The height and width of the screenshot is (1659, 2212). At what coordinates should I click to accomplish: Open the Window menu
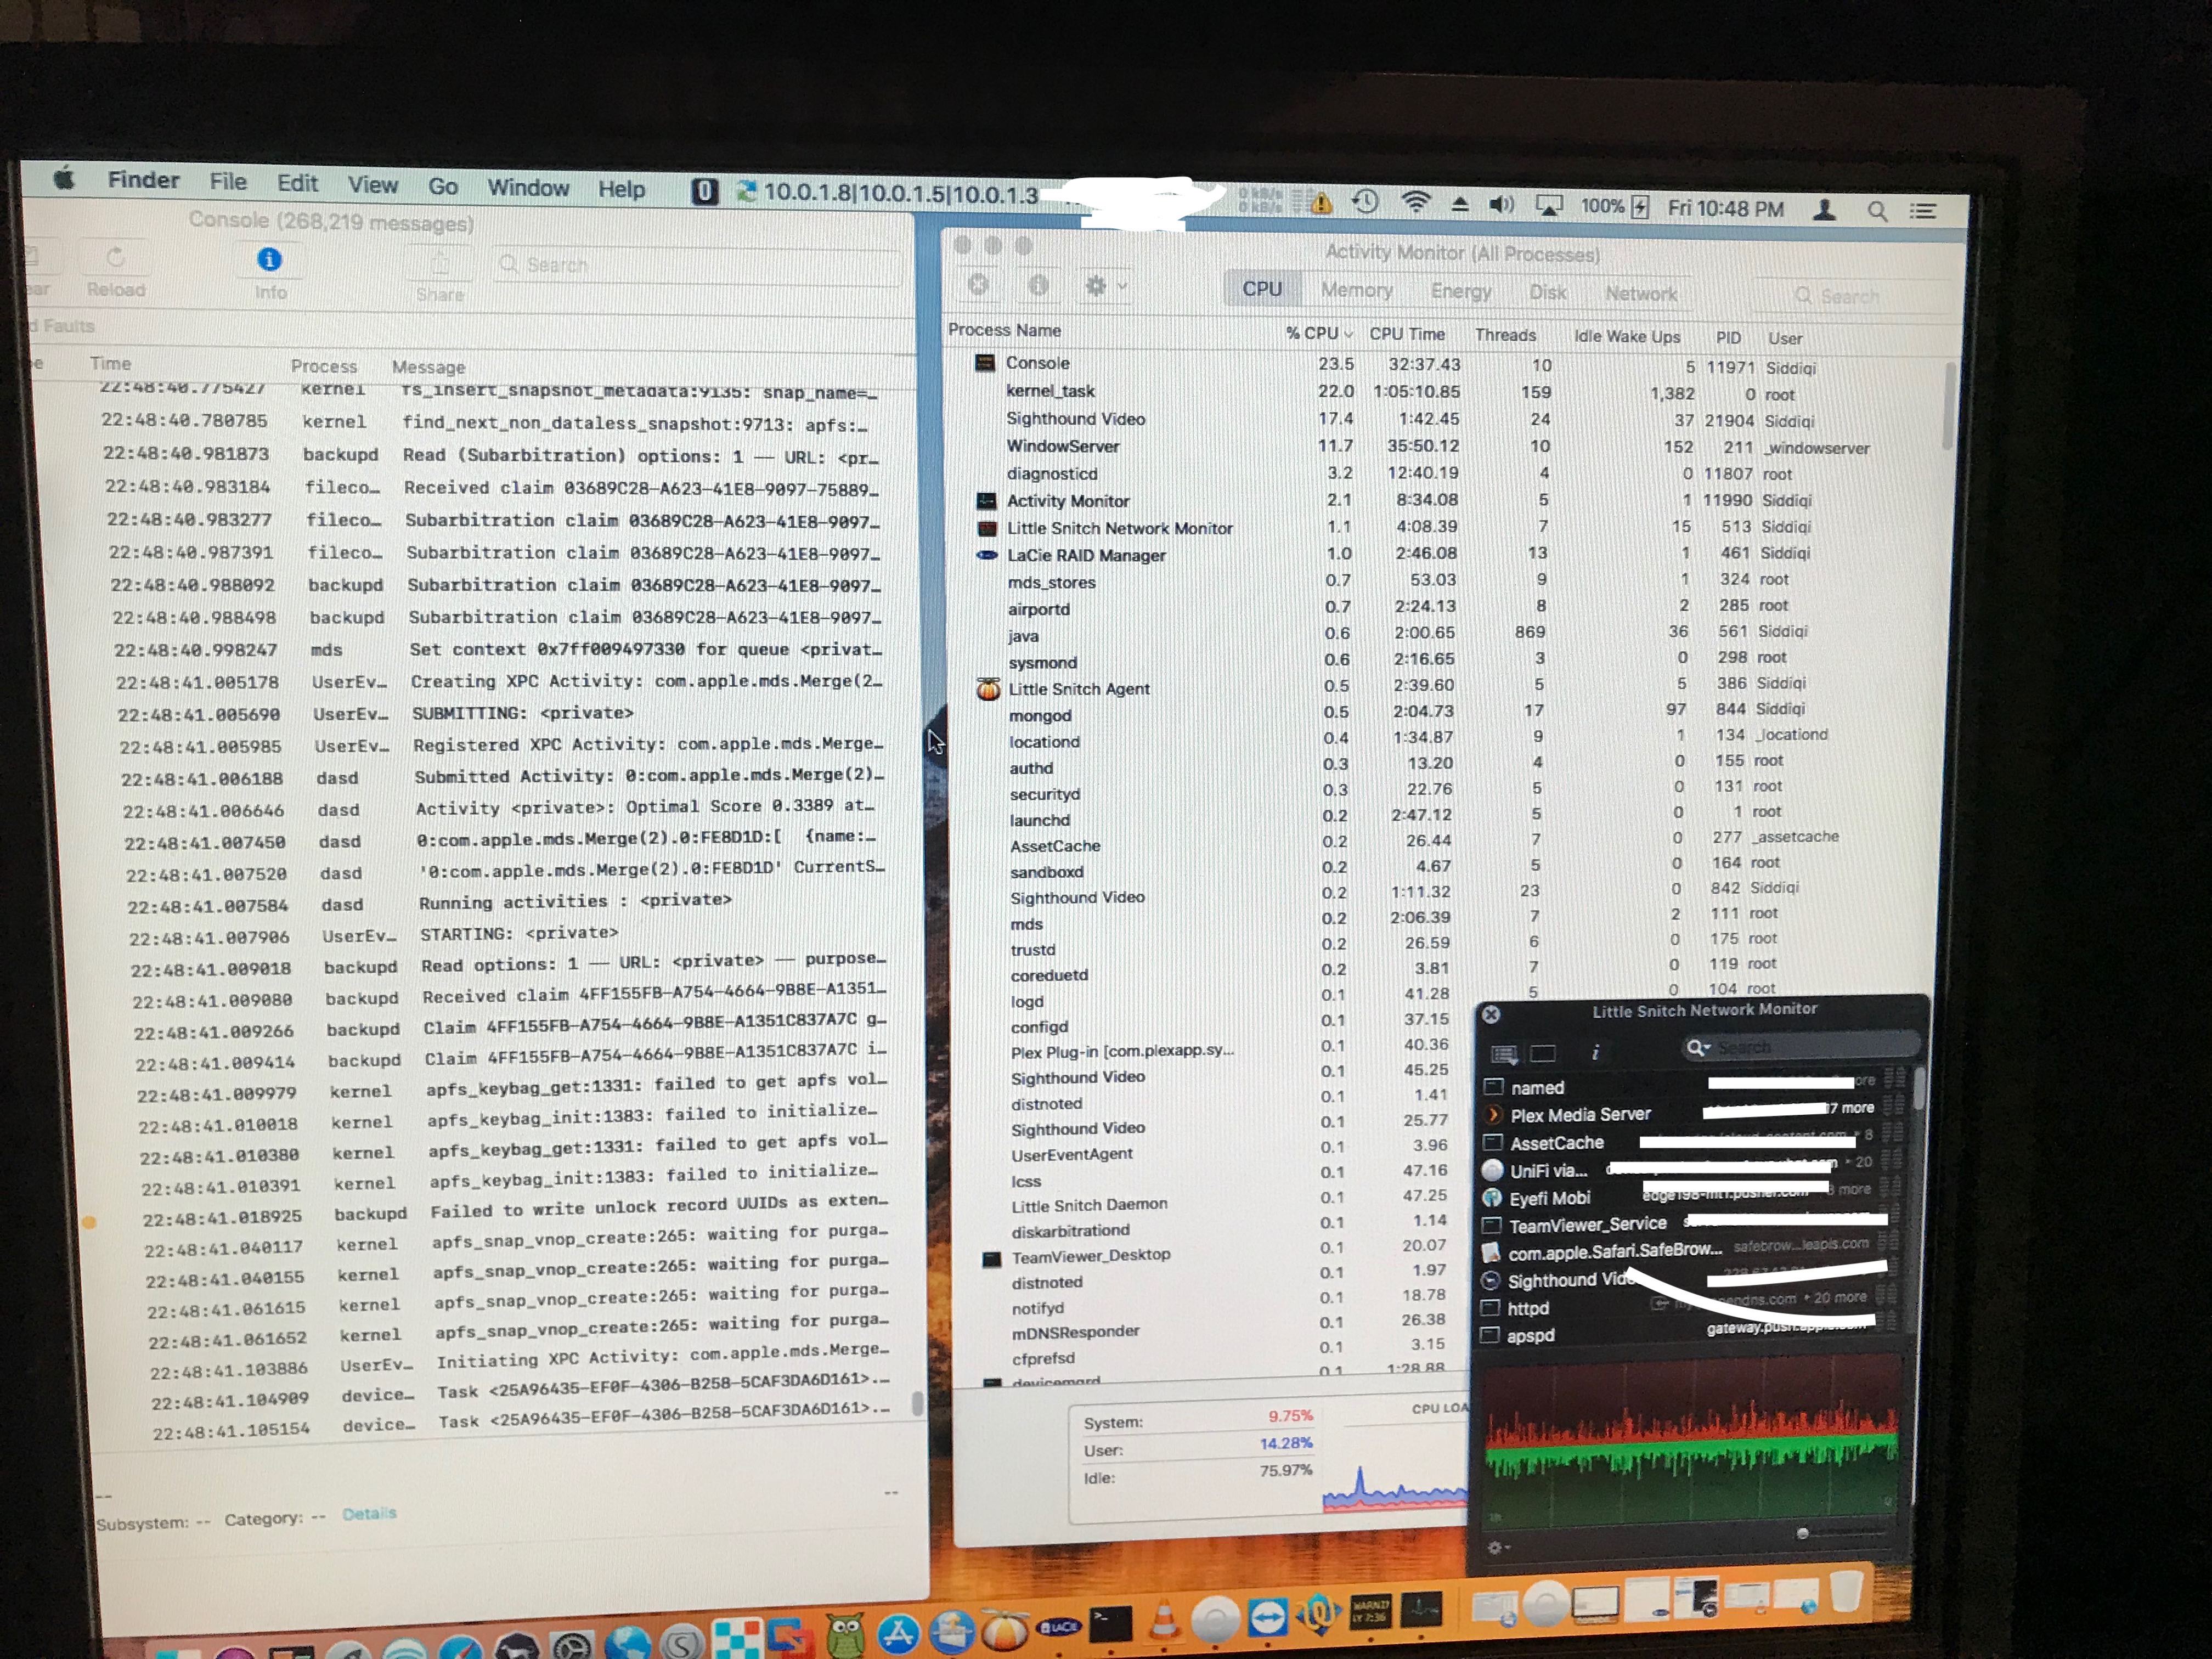click(528, 188)
